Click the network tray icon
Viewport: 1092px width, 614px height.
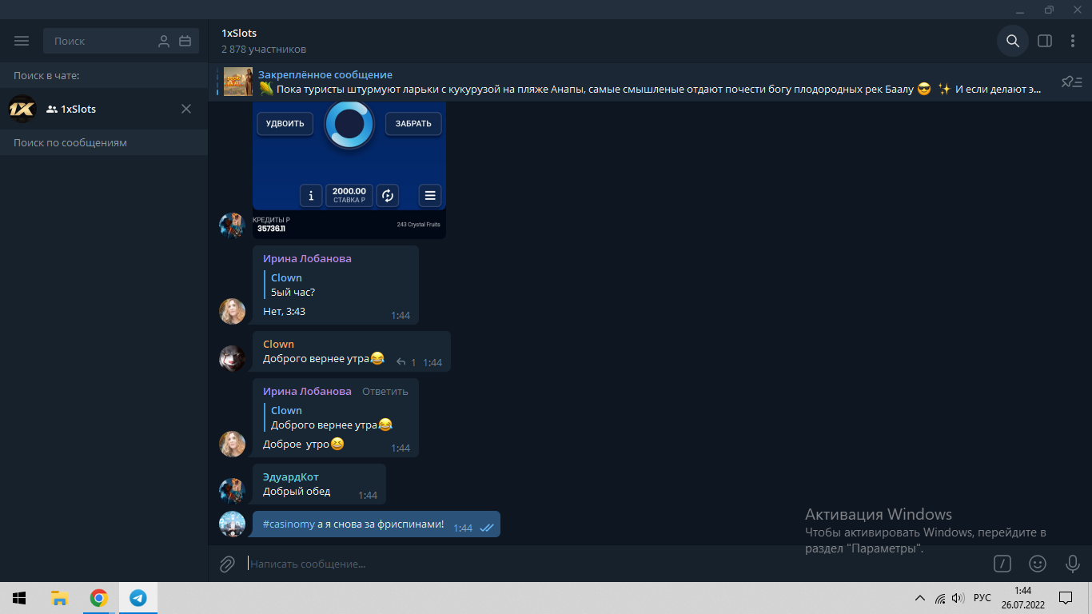(940, 598)
